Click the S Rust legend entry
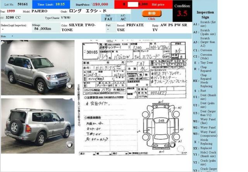The width and height of the screenshot is (248, 172). (200, 91)
